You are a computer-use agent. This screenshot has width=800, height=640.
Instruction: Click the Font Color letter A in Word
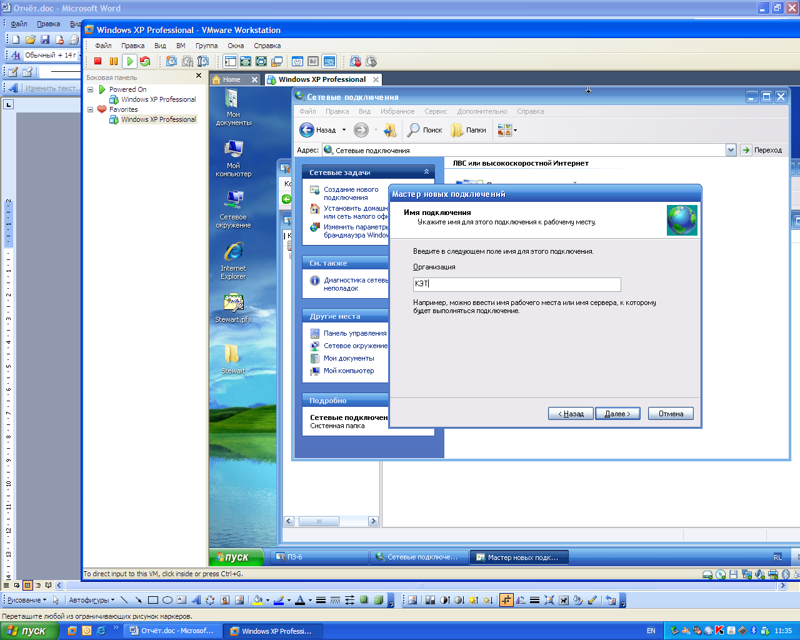coord(300,600)
